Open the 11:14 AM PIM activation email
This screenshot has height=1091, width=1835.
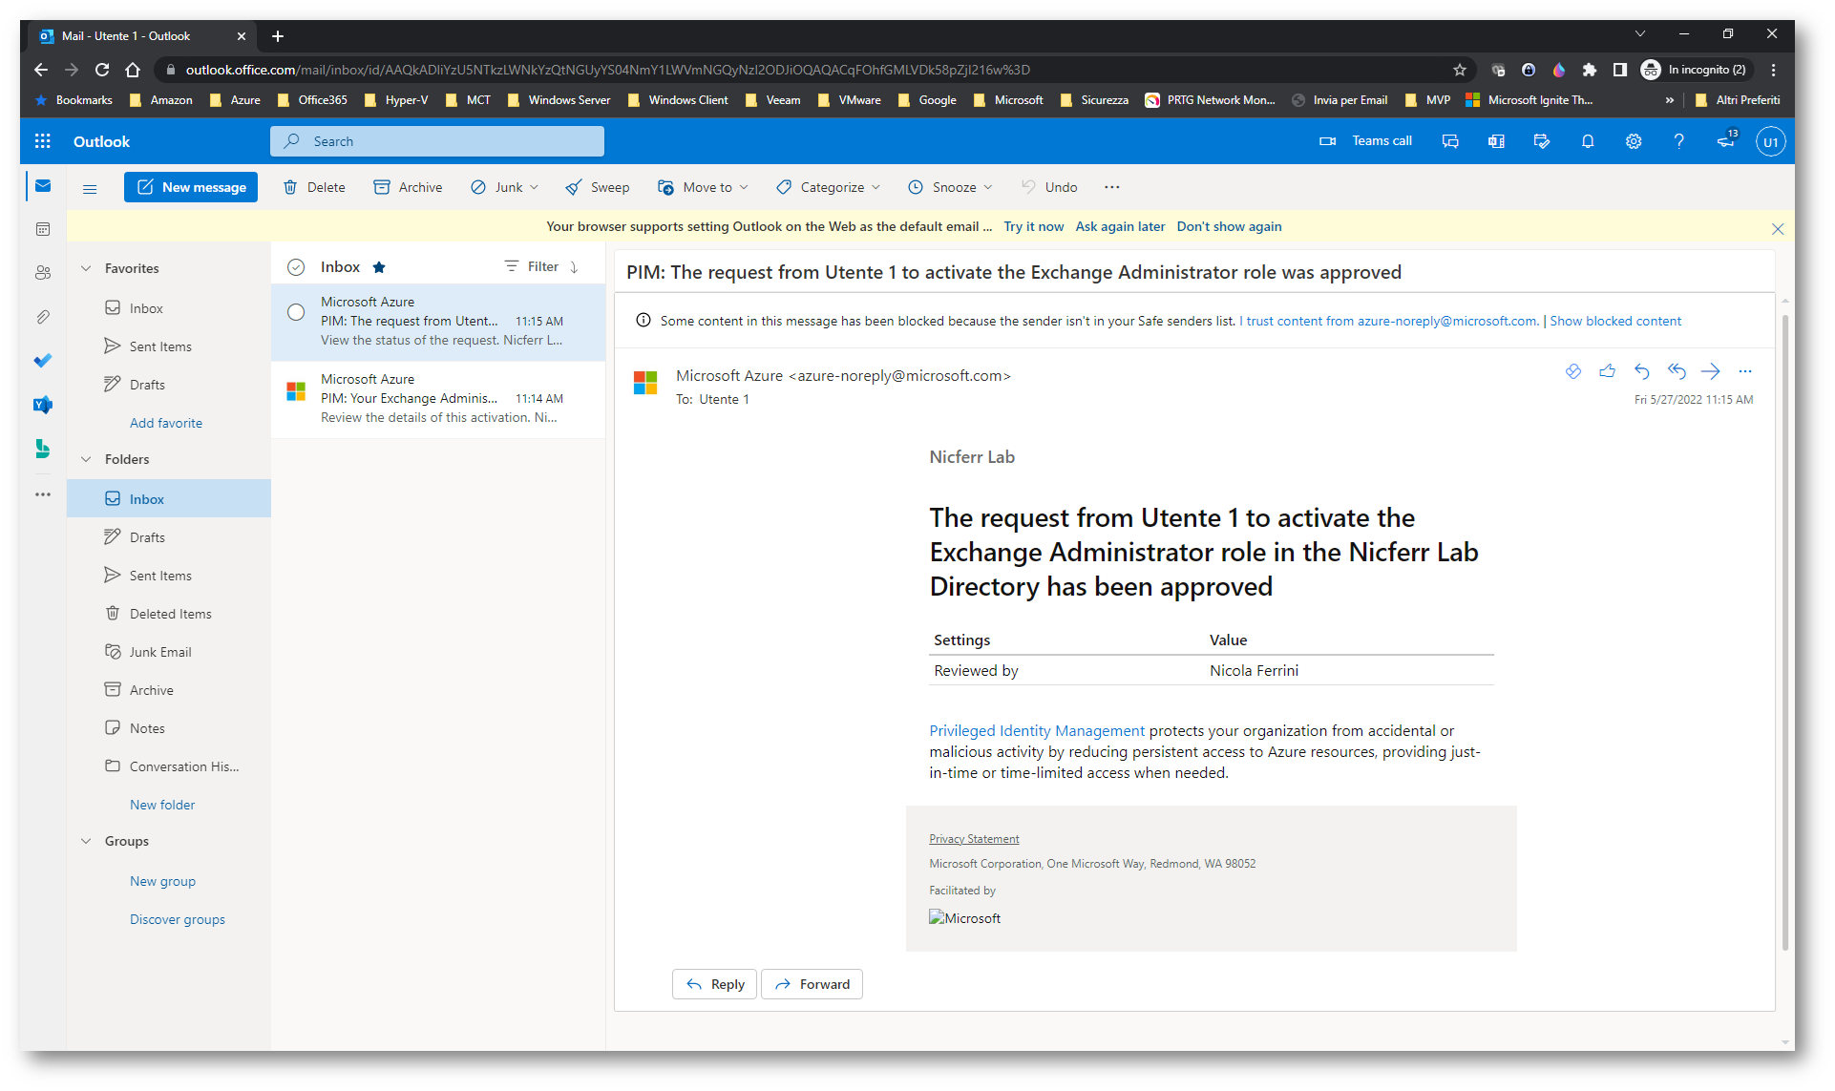coord(438,399)
